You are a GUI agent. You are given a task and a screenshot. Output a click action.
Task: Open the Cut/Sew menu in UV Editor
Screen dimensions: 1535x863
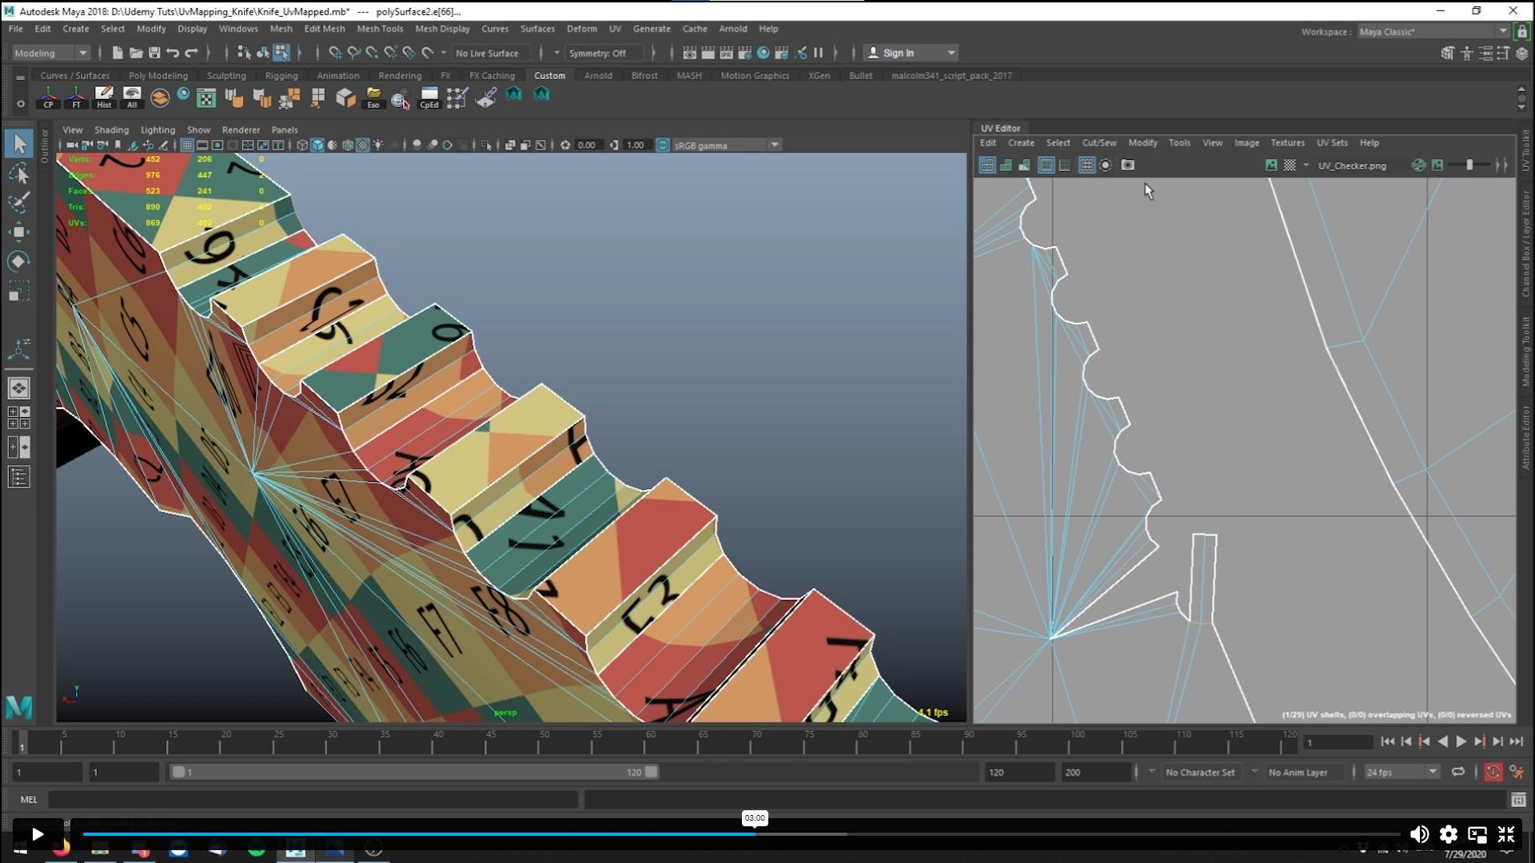click(1098, 143)
